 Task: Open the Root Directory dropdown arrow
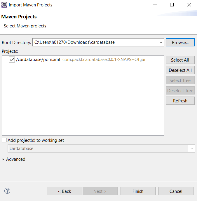(x=161, y=42)
